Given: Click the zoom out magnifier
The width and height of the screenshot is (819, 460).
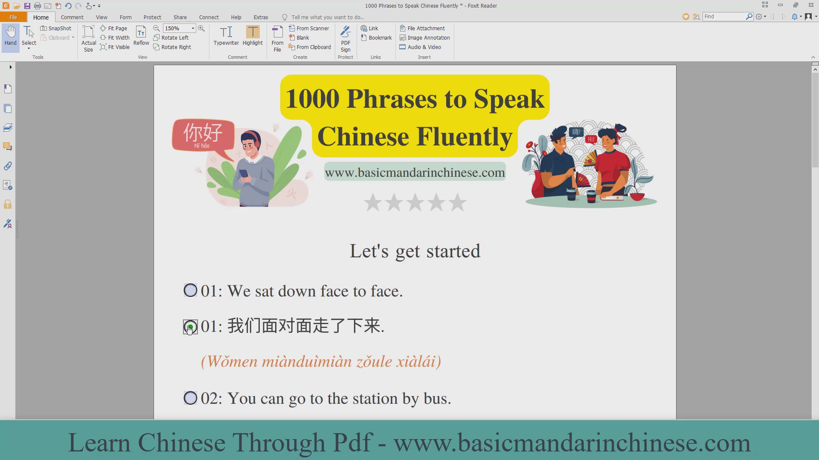Looking at the screenshot, I should click(x=157, y=28).
